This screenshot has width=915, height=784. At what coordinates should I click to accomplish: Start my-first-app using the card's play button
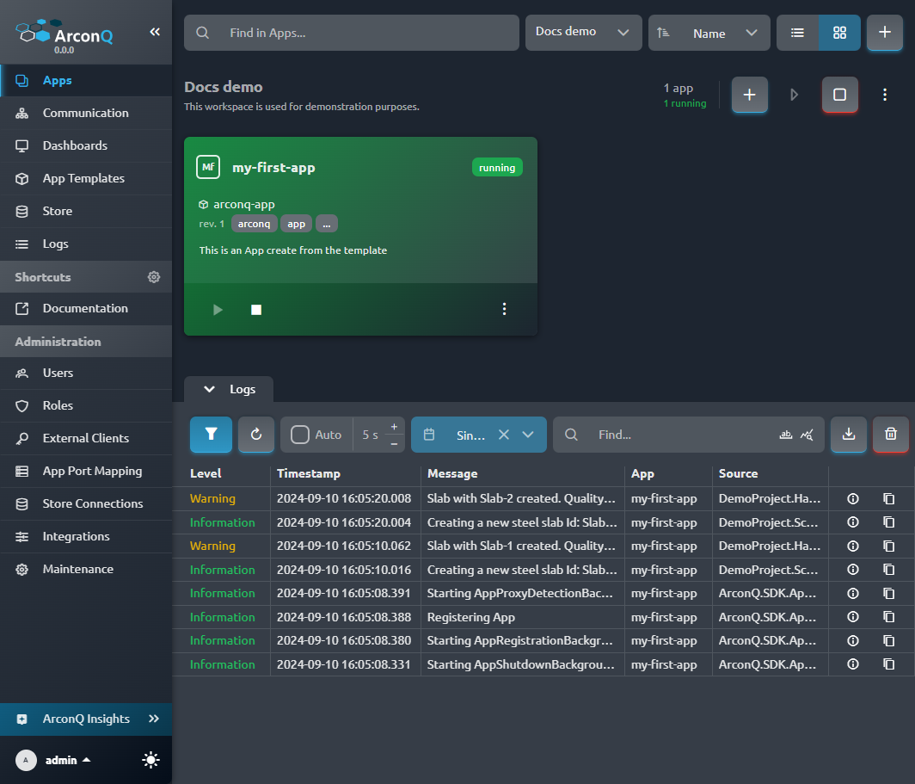[218, 310]
